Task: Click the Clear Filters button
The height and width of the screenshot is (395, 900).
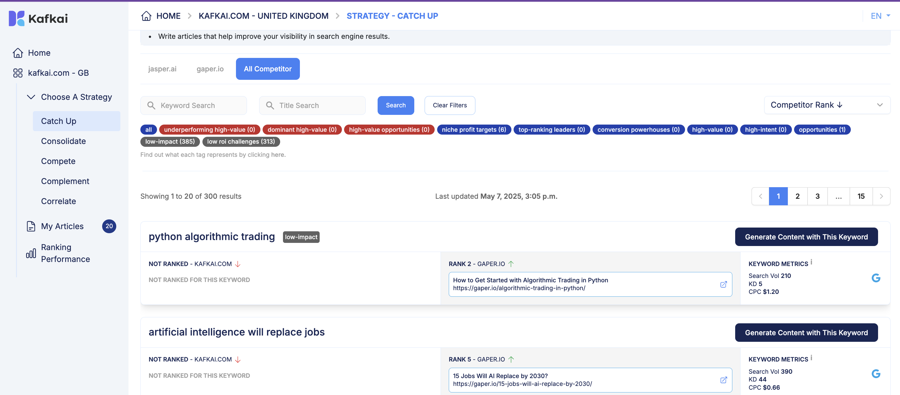Action: pos(450,105)
